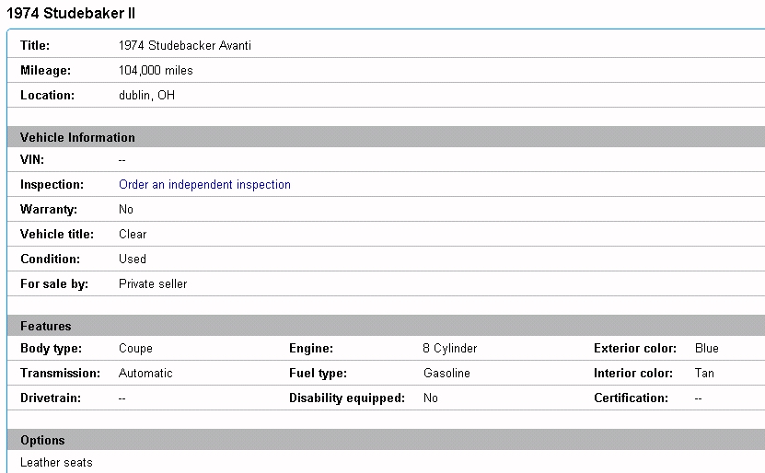Click the '8 Cylinder' engine value
This screenshot has width=765, height=473.
click(449, 349)
